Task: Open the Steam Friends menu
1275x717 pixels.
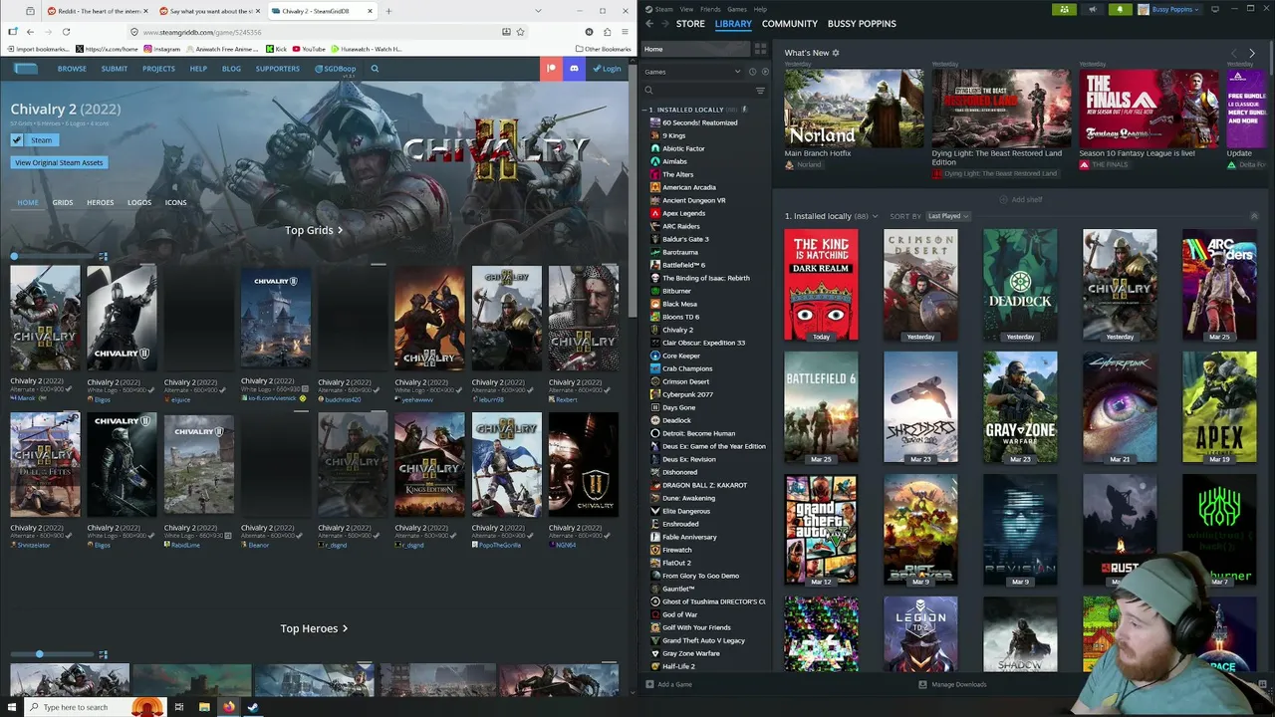Action: click(710, 9)
